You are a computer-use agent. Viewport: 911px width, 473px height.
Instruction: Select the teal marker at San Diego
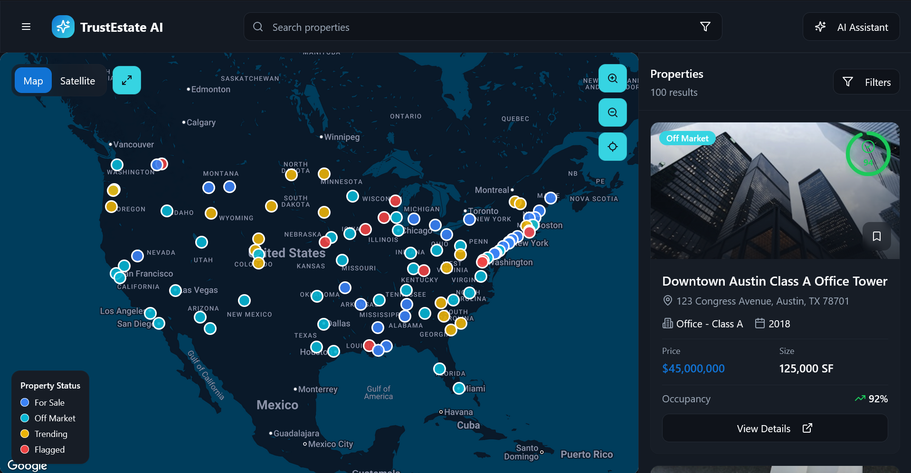coord(159,324)
